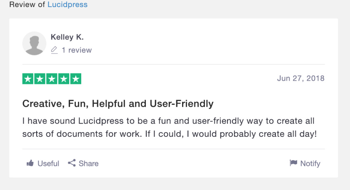The width and height of the screenshot is (350, 190).
Task: Click the fifth green rating star
Action: [x=75, y=79]
